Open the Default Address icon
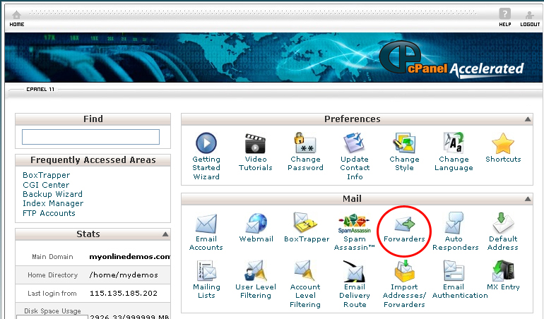Viewport: 544px width, 319px height. (x=503, y=222)
